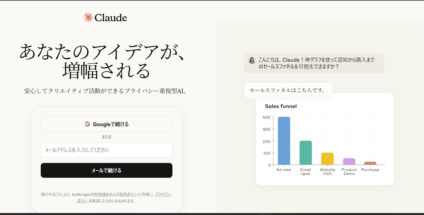The height and width of the screenshot is (215, 424).
Task: Select the purple Product Demo bar
Action: point(349,162)
